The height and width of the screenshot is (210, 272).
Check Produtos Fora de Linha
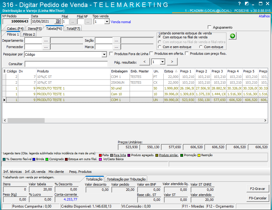click(x=111, y=54)
